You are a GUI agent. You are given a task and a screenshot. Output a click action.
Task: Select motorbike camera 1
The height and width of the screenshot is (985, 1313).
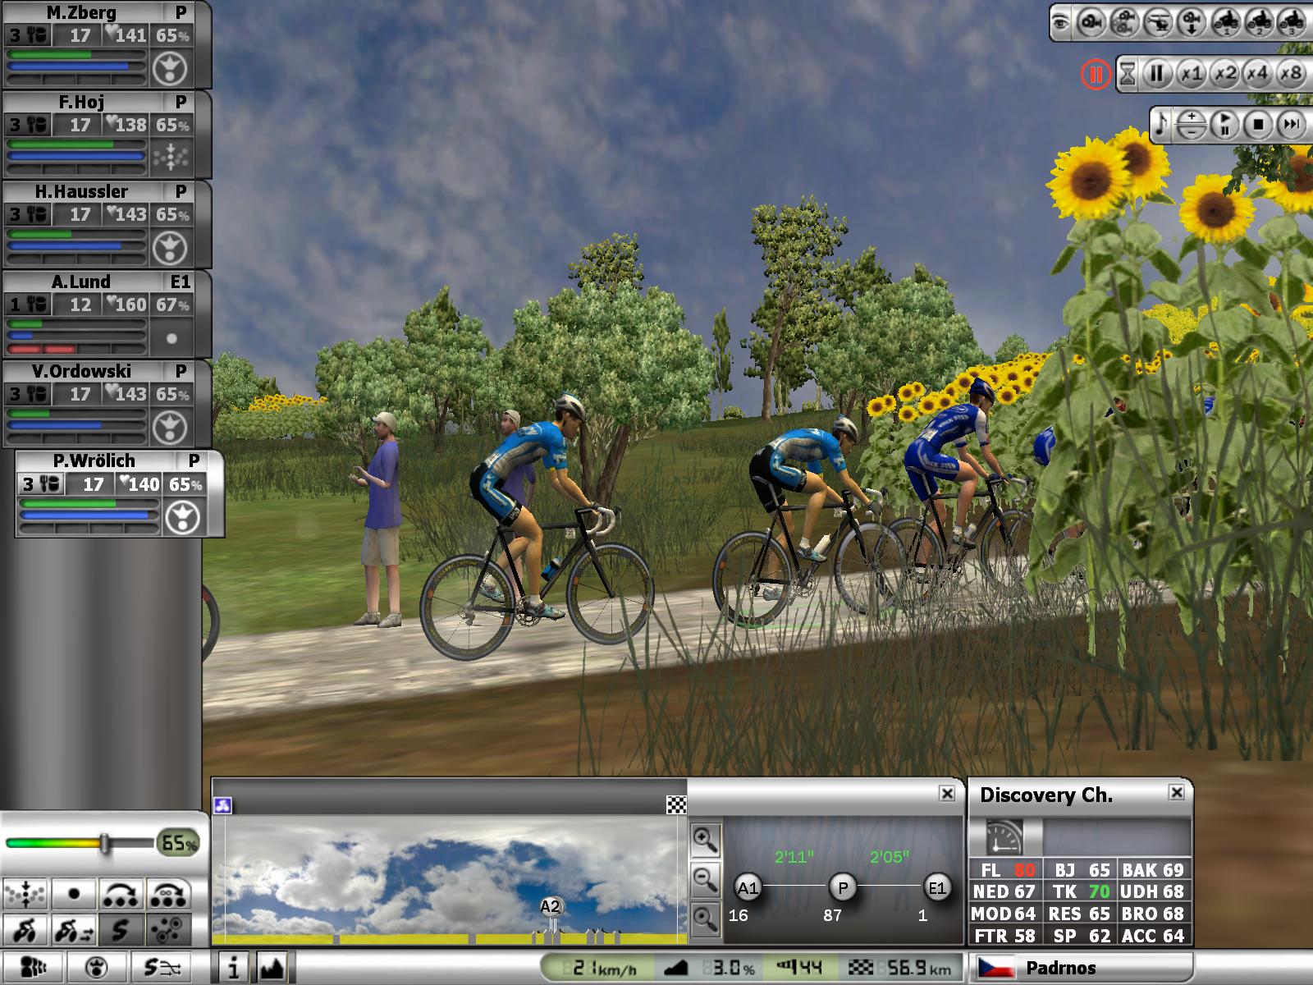tap(1226, 23)
